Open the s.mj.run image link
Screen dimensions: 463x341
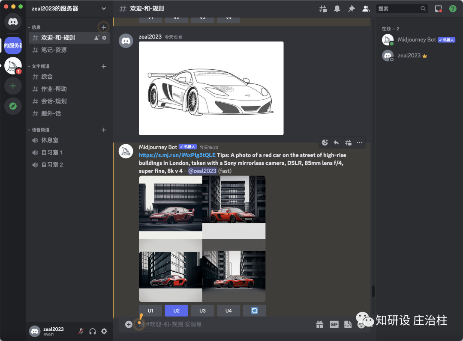click(177, 155)
